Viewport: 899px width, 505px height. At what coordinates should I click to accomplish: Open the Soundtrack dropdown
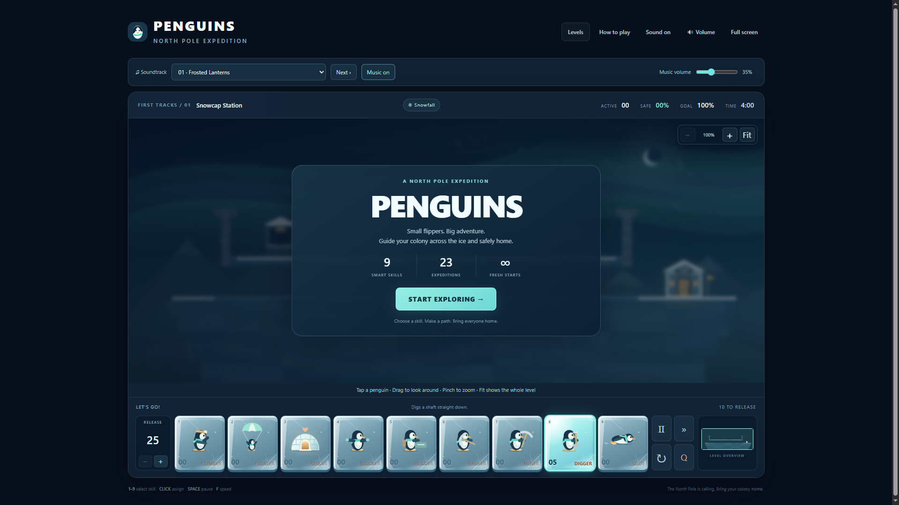249,72
